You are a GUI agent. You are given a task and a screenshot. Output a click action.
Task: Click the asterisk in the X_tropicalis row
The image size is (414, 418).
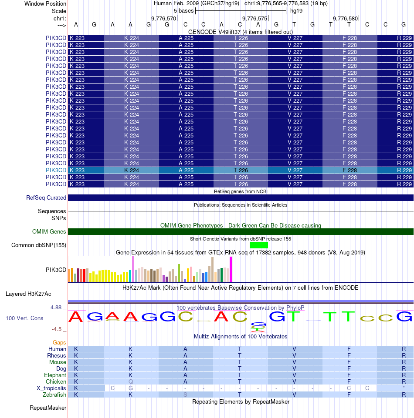click(x=404, y=388)
